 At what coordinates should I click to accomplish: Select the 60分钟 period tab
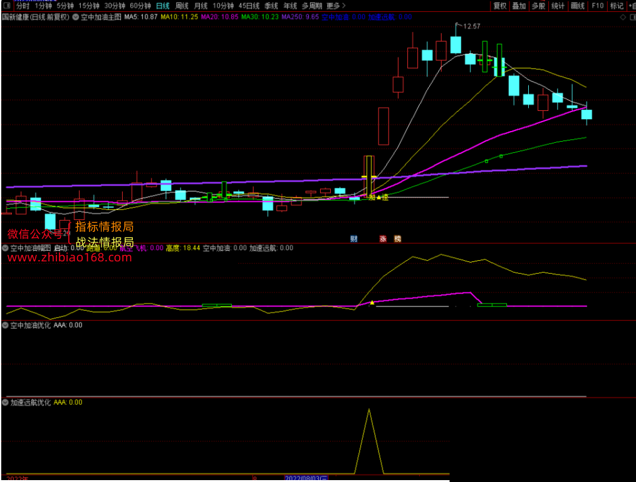[x=140, y=6]
